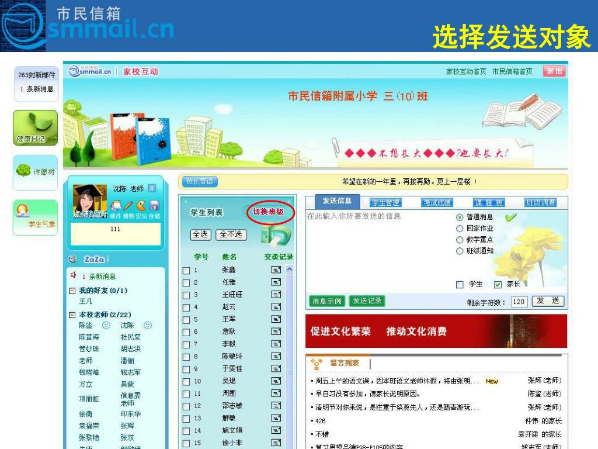Open chat record icon for 张鑫

pos(276,270)
